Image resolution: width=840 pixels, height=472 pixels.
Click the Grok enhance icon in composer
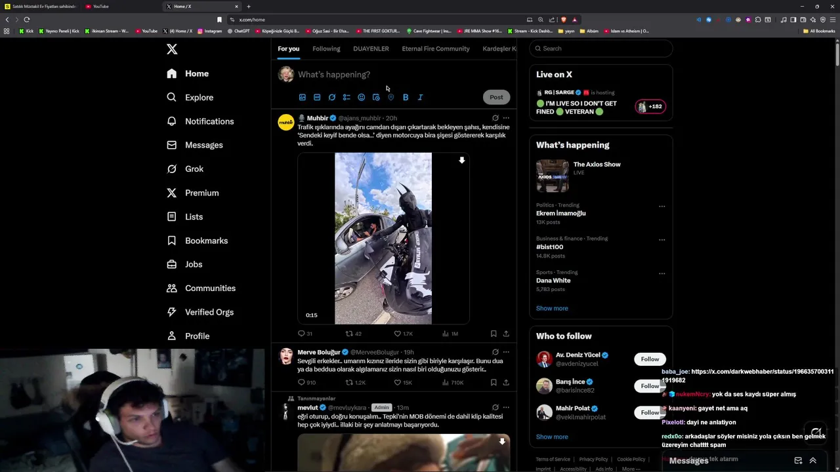point(332,97)
